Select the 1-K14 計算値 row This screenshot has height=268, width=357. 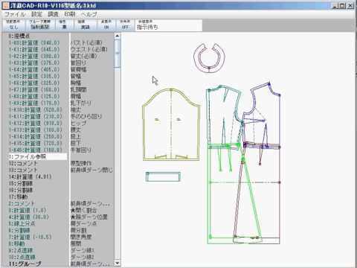[x=36, y=137]
